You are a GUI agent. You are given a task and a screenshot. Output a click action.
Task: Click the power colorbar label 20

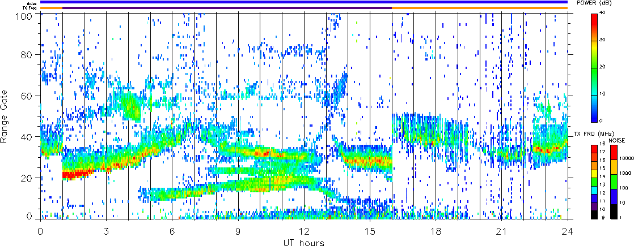pos(603,67)
